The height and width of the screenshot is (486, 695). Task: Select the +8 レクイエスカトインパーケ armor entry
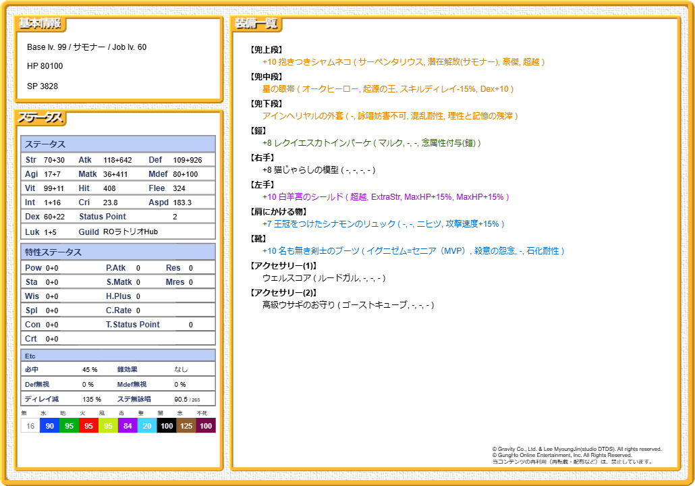(x=371, y=143)
